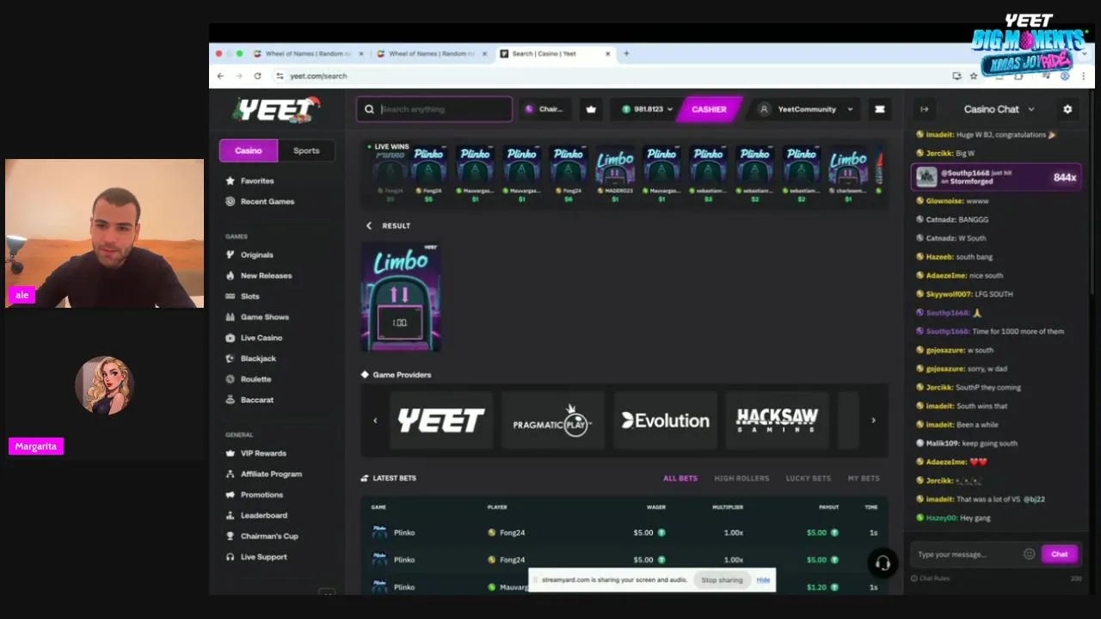Switch to Sports tab
The height and width of the screenshot is (619, 1101).
(x=306, y=150)
